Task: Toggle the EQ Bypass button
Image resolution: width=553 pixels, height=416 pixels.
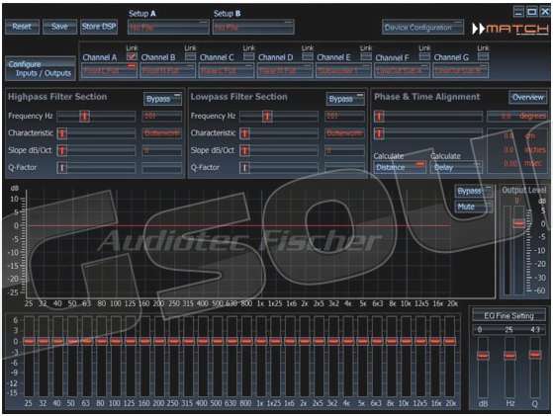Action: [x=473, y=192]
